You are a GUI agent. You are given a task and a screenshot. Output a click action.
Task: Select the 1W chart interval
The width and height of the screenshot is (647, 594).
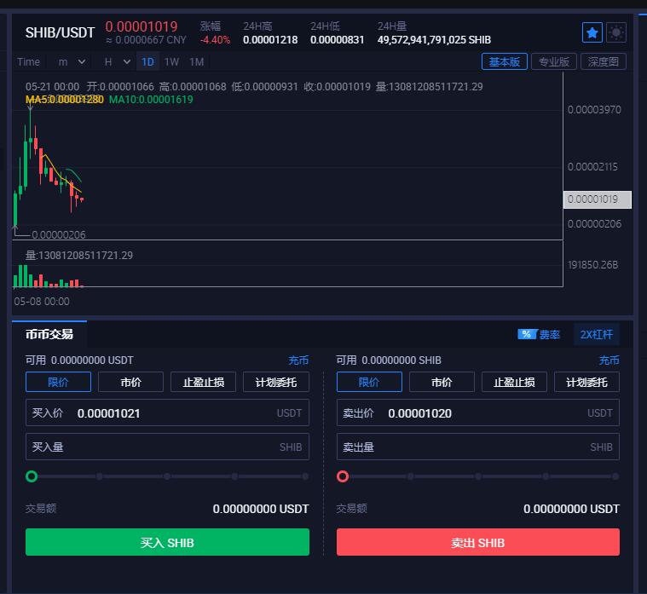pyautogui.click(x=171, y=62)
